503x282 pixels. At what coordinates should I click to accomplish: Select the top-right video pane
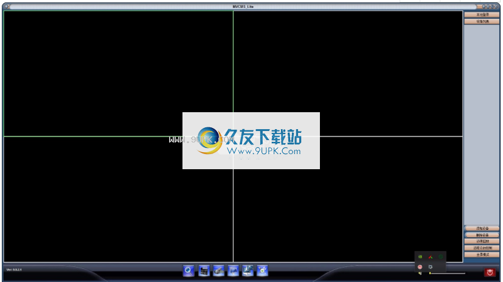(x=348, y=73)
